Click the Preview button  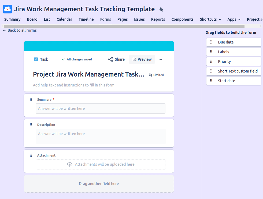[x=142, y=59]
